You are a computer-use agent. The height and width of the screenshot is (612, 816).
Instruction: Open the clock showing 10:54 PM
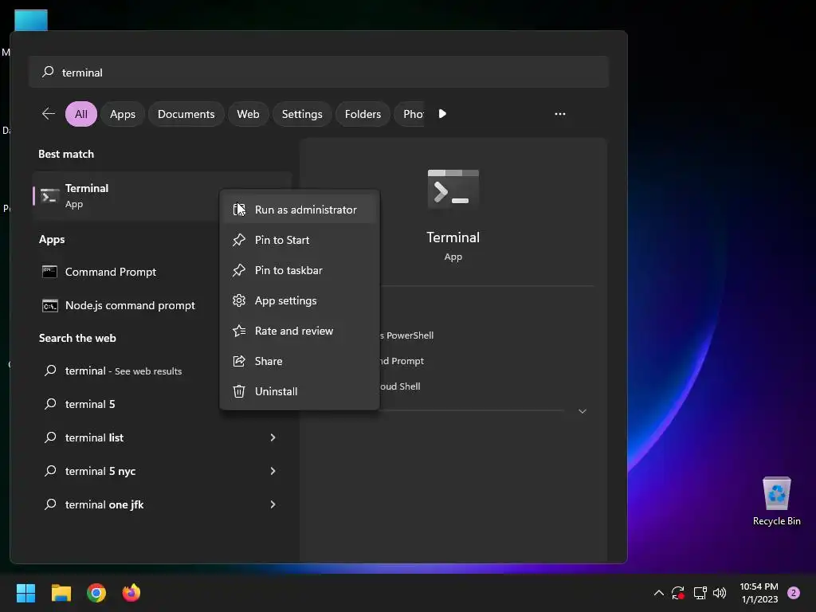point(759,593)
